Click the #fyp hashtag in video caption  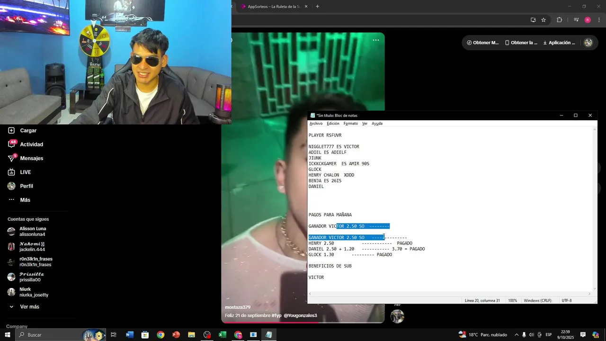point(276,315)
